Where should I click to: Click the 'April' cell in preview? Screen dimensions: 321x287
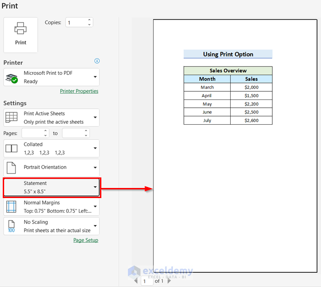click(x=207, y=96)
